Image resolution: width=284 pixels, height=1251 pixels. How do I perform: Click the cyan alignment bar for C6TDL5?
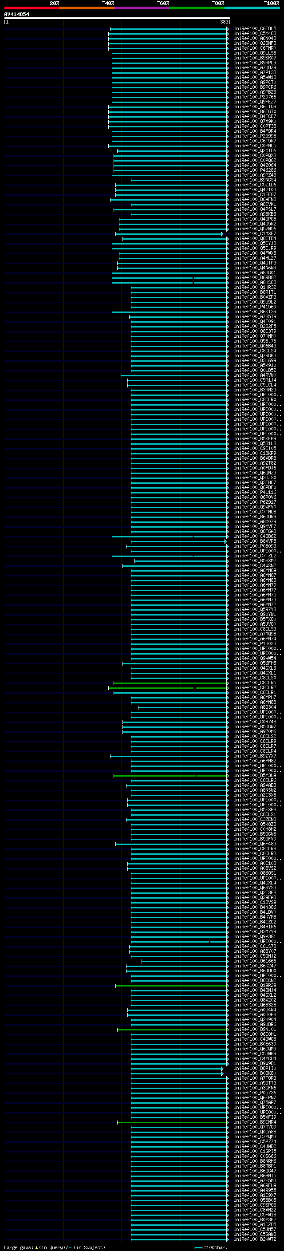pyautogui.click(x=169, y=29)
